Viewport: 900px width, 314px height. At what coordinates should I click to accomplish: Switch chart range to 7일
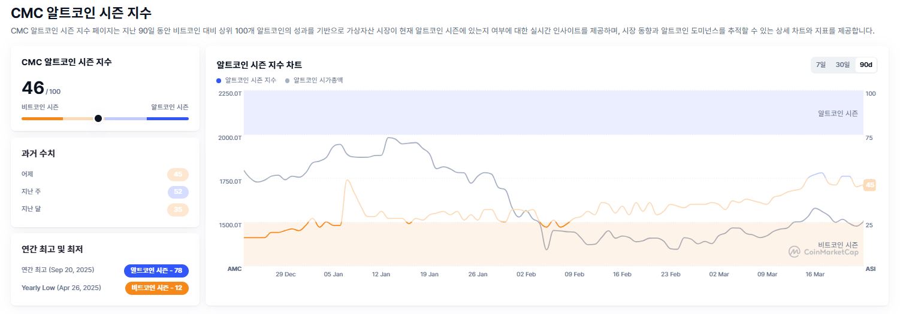tap(820, 65)
